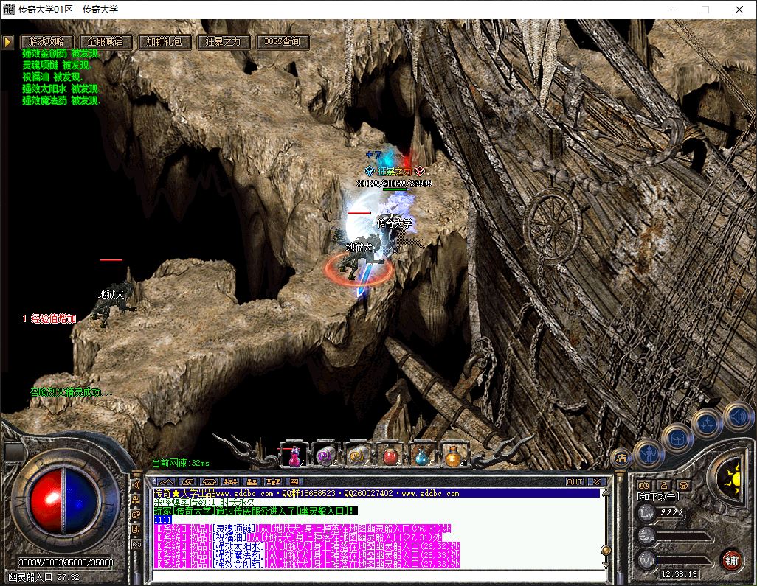Click the first chat toolbar icon with peaks
The width and height of the screenshot is (757, 586).
166,481
